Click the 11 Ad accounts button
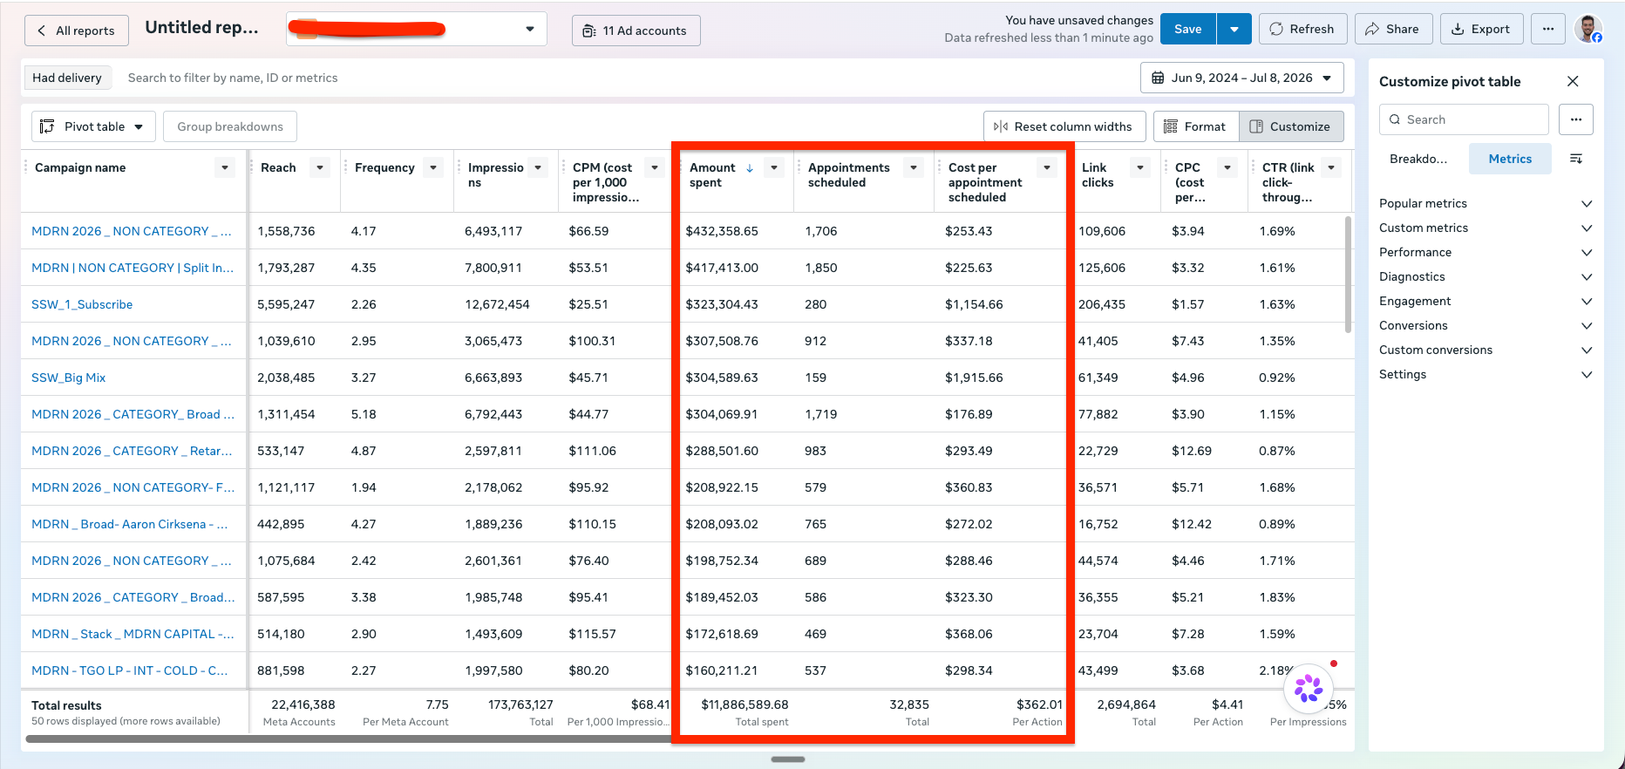 tap(636, 31)
